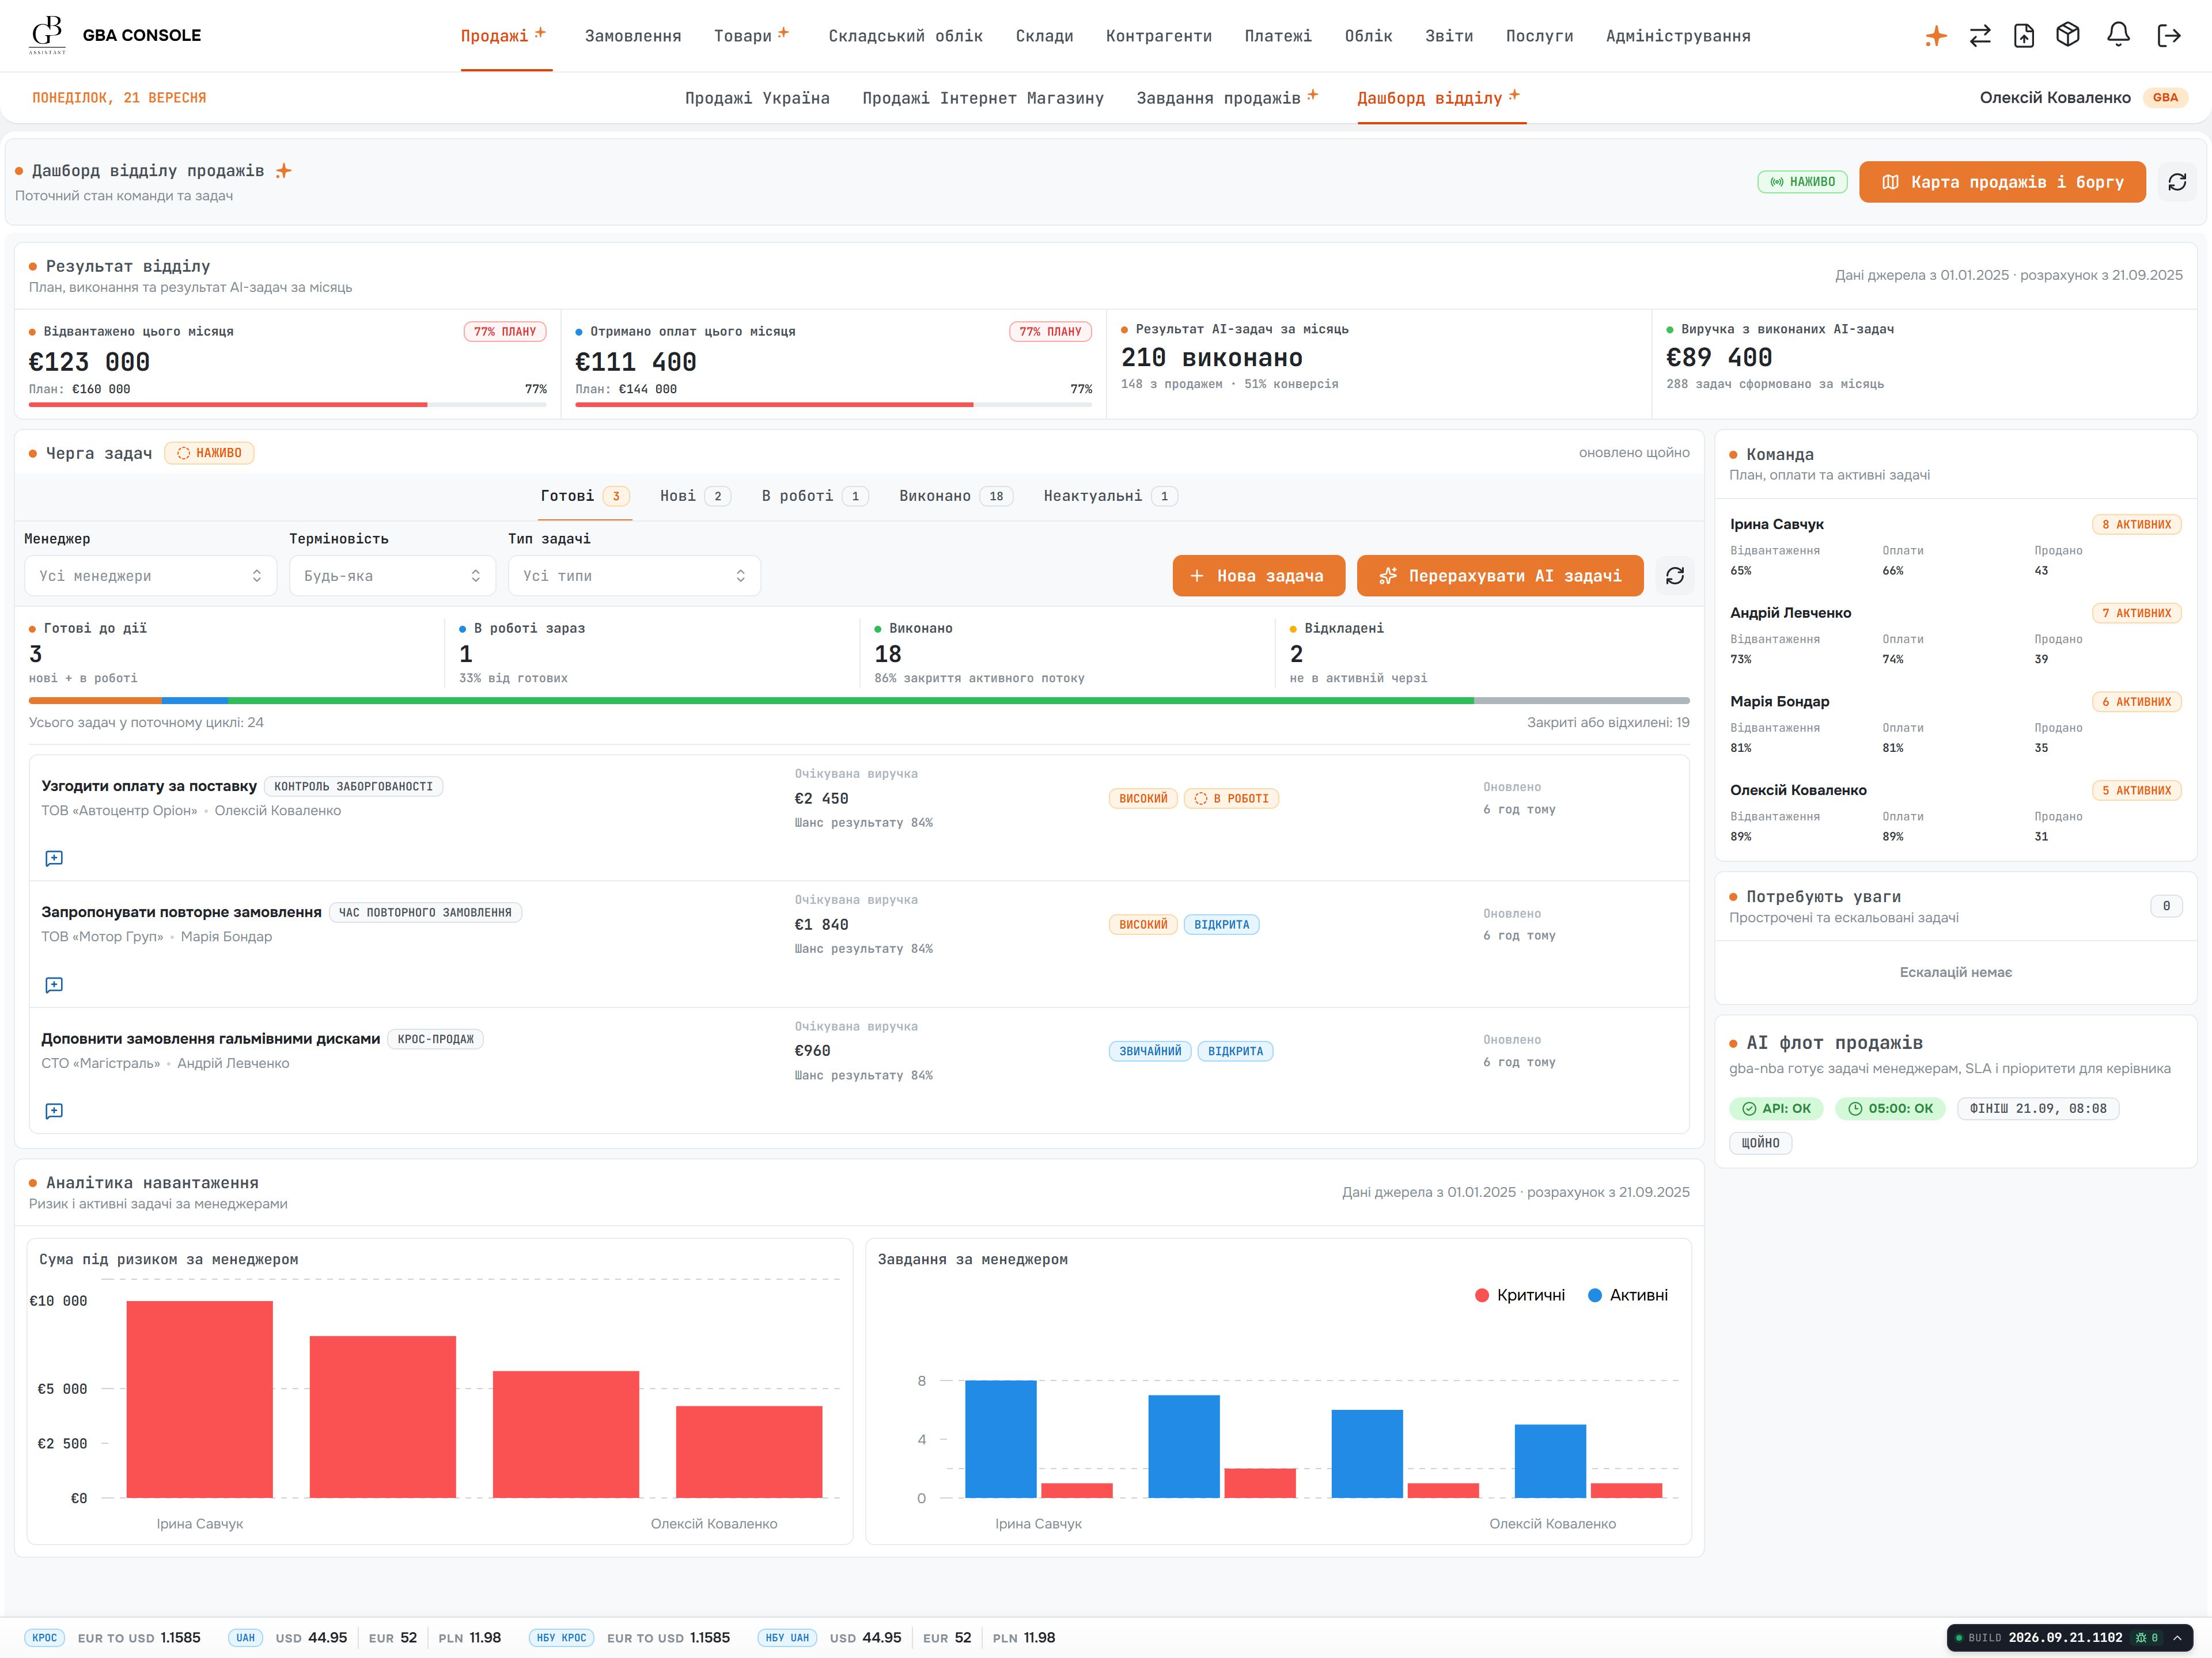Click the 'НБУ КРОС' currency rate chip
The image size is (2212, 1658).
(561, 1638)
